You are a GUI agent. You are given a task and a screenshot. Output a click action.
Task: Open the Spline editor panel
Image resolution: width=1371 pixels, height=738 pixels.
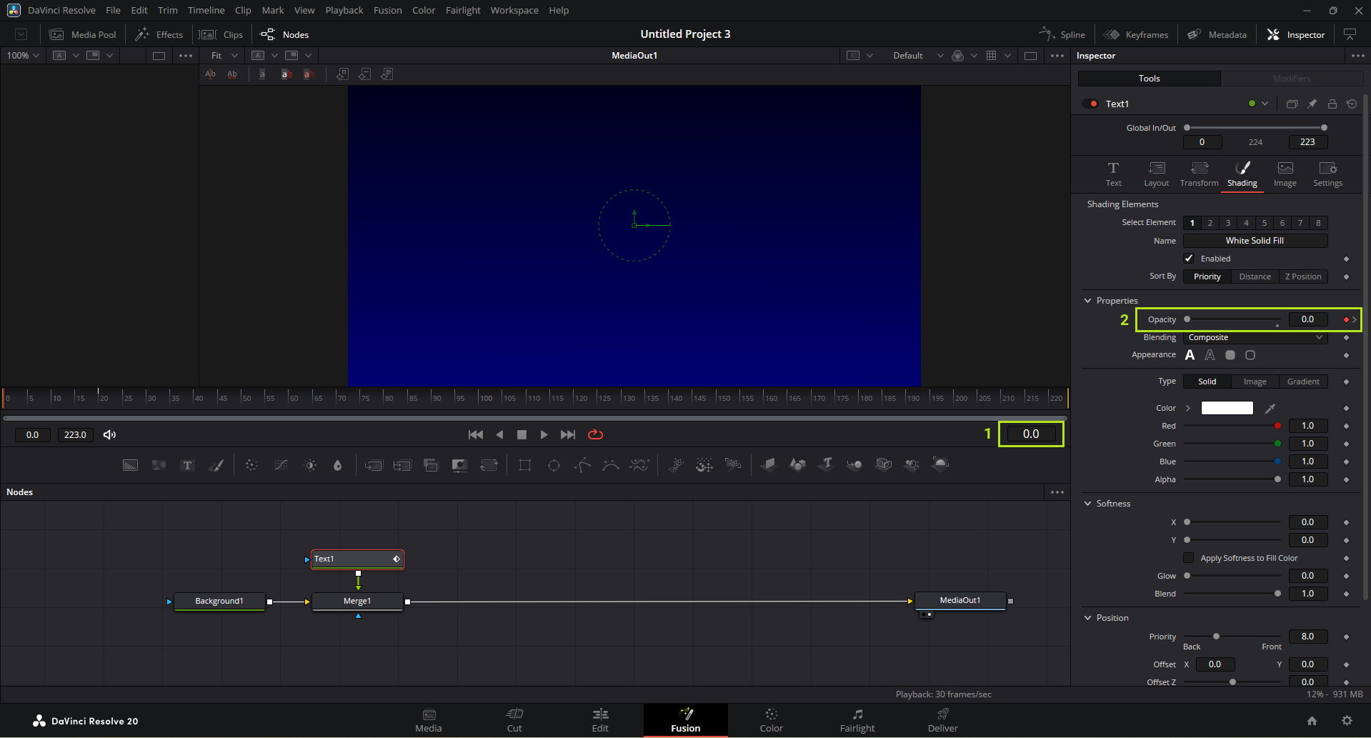[x=1062, y=34]
